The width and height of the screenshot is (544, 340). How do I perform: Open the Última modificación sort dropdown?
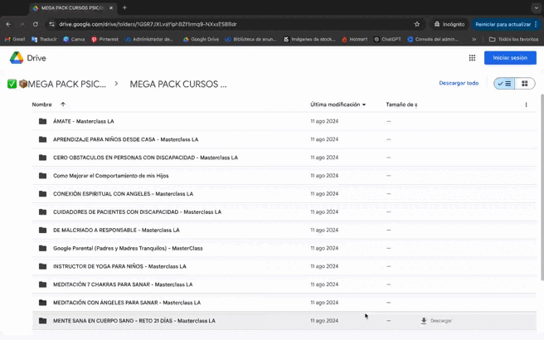(x=338, y=104)
